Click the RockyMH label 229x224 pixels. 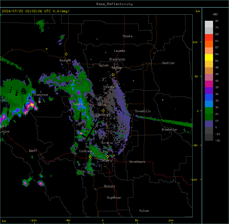coord(65,60)
